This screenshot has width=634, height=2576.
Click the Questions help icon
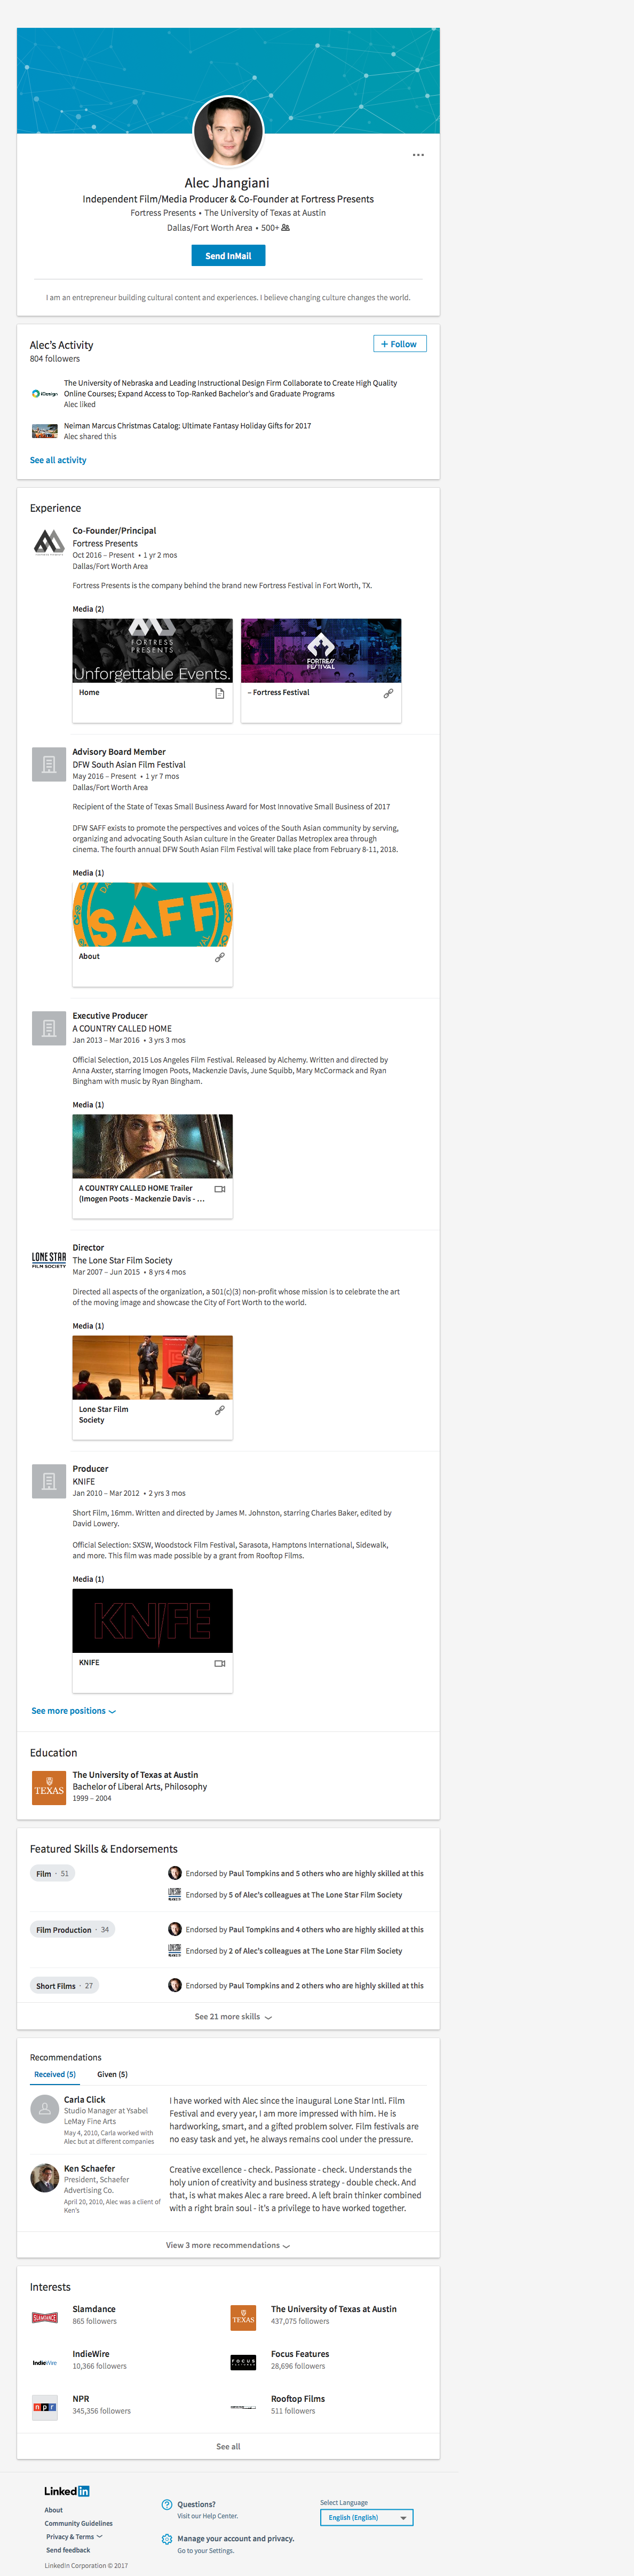click(x=167, y=2504)
